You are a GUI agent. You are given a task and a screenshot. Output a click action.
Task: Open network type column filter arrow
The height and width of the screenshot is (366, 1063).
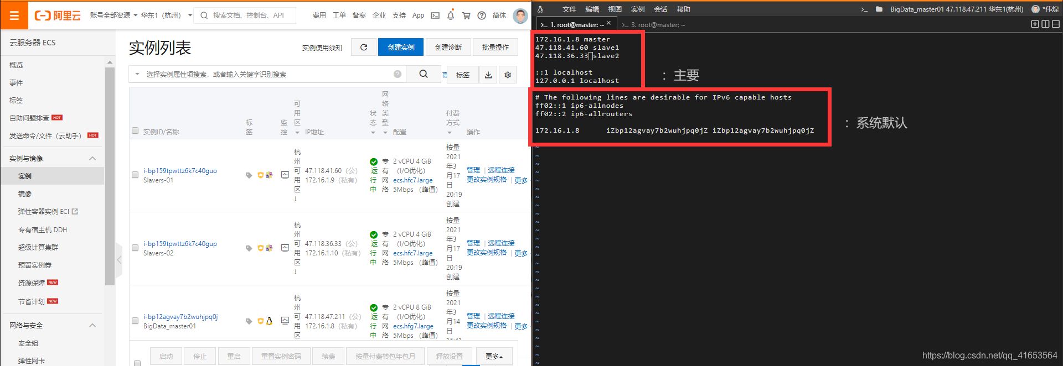(385, 133)
